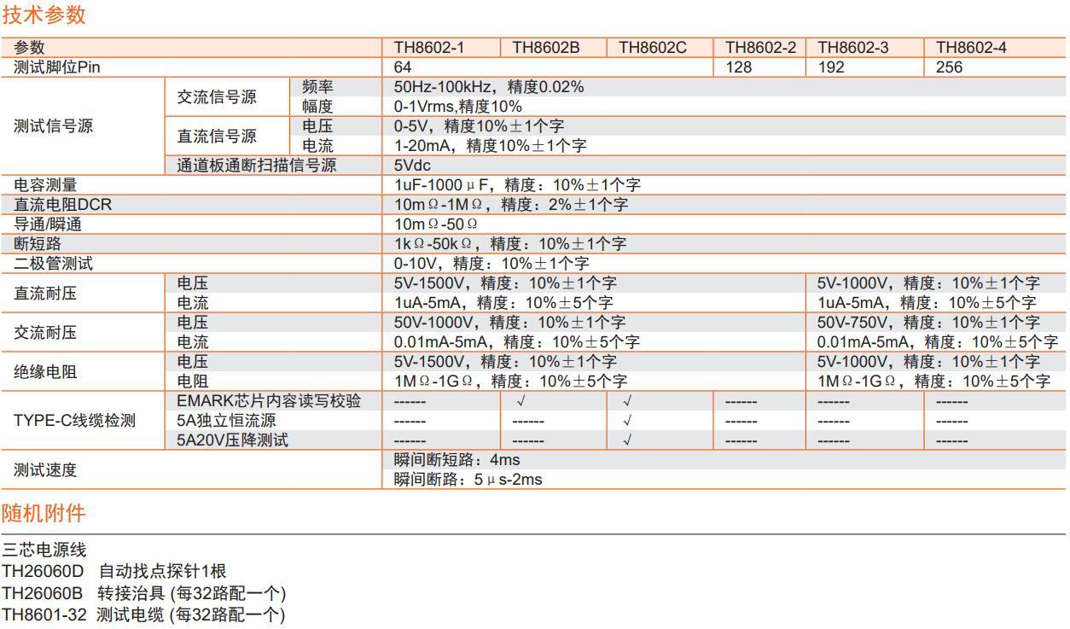The width and height of the screenshot is (1070, 629).
Task: Click the 交流信号源 sub-row label
Action: click(217, 96)
